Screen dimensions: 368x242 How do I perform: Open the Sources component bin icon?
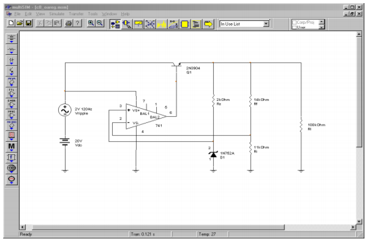[x=12, y=38]
